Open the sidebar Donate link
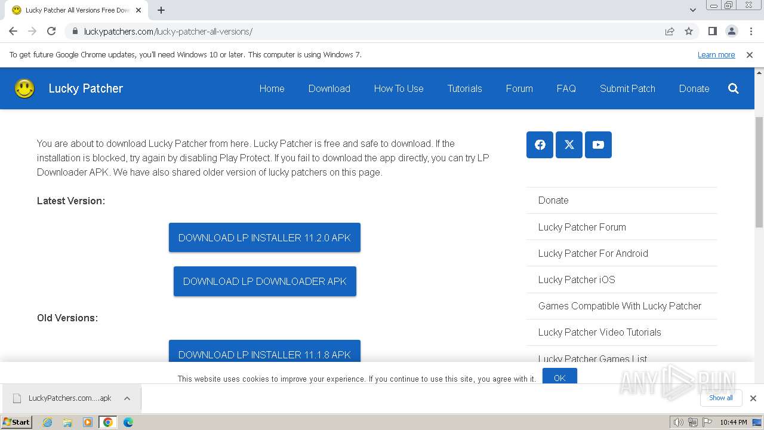Image resolution: width=764 pixels, height=430 pixels. (553, 200)
